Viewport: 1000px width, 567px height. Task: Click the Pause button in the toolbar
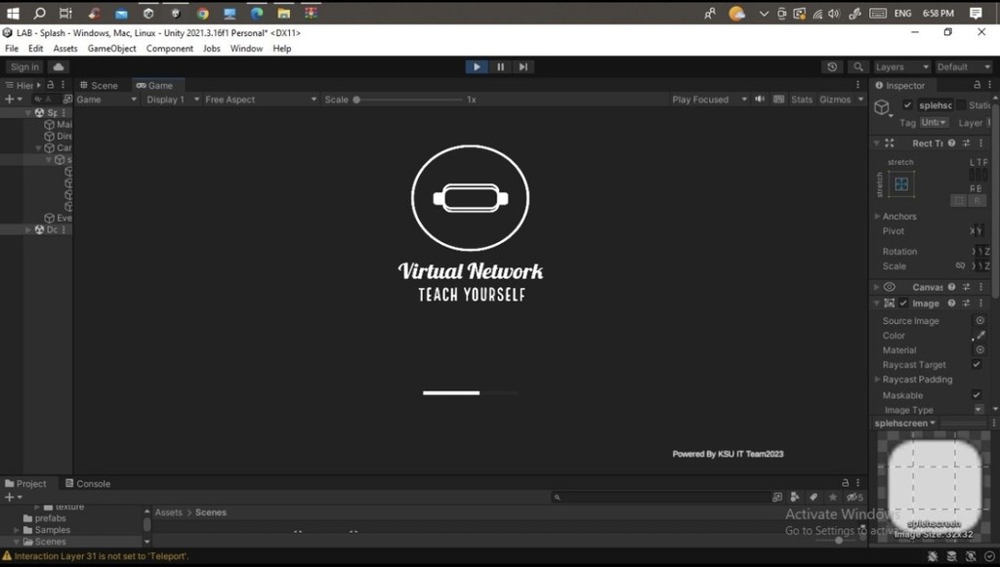pyautogui.click(x=500, y=67)
